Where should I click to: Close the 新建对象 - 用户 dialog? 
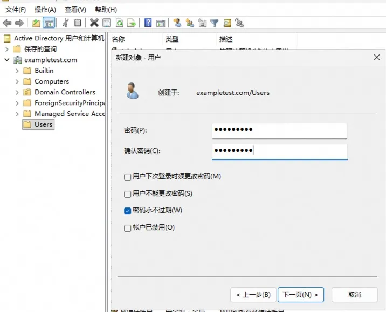pos(377,57)
